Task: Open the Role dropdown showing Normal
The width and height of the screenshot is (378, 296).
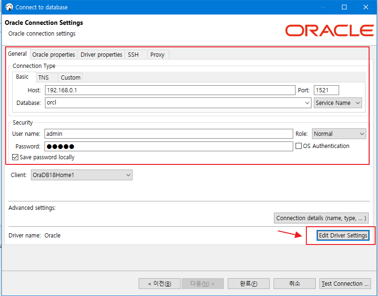Action: click(339, 134)
